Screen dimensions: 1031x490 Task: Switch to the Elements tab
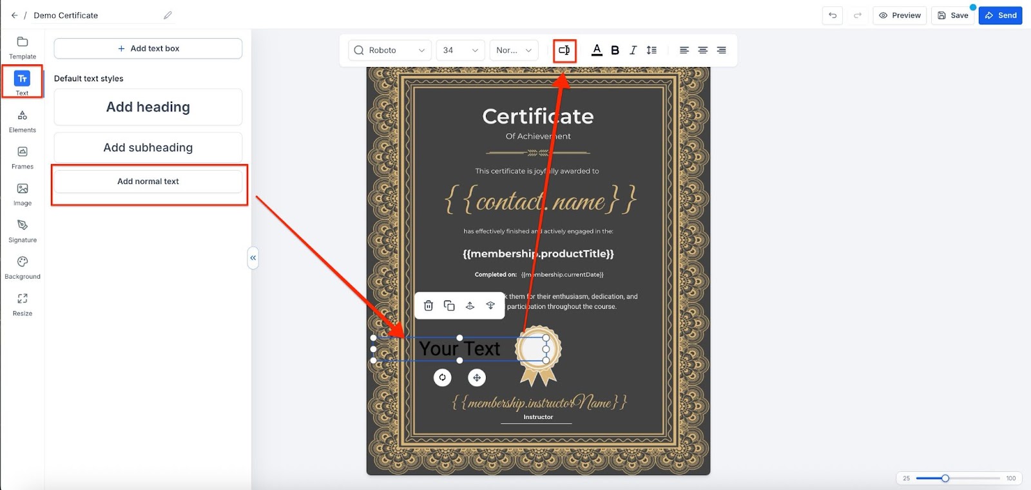pyautogui.click(x=23, y=120)
